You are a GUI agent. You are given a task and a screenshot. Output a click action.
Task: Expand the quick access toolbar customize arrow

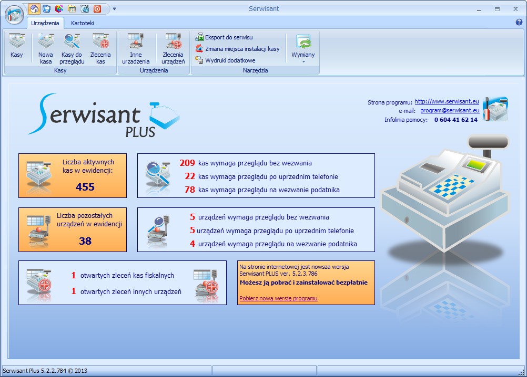[x=114, y=9]
